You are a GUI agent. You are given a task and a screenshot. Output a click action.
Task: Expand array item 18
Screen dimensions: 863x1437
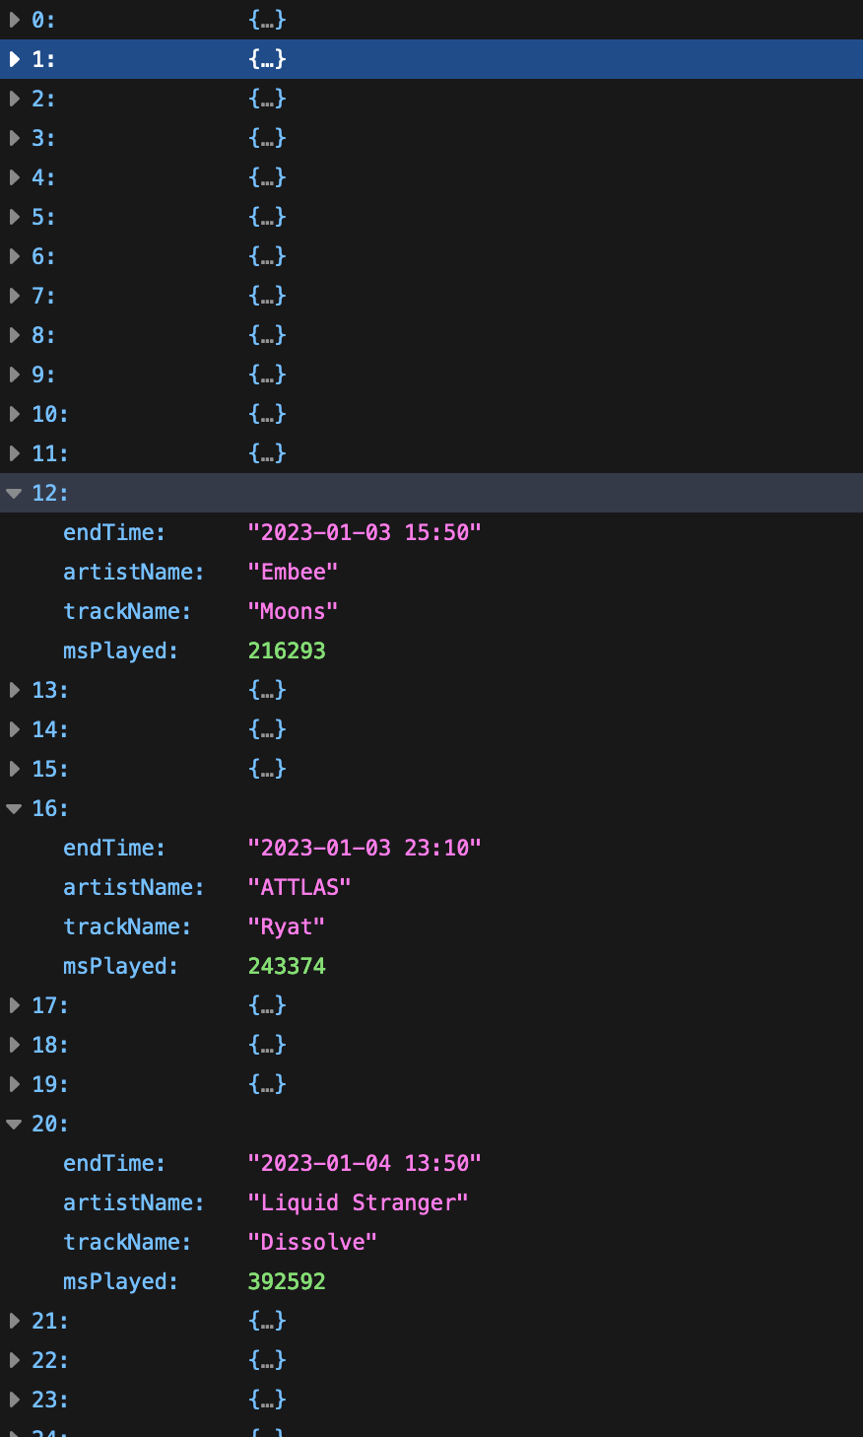click(x=15, y=1045)
